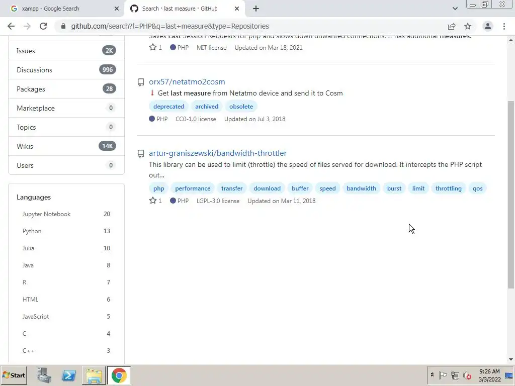Select the Search last measure GitHub tab
Viewport: 515px width, 386px height.
[x=185, y=9]
